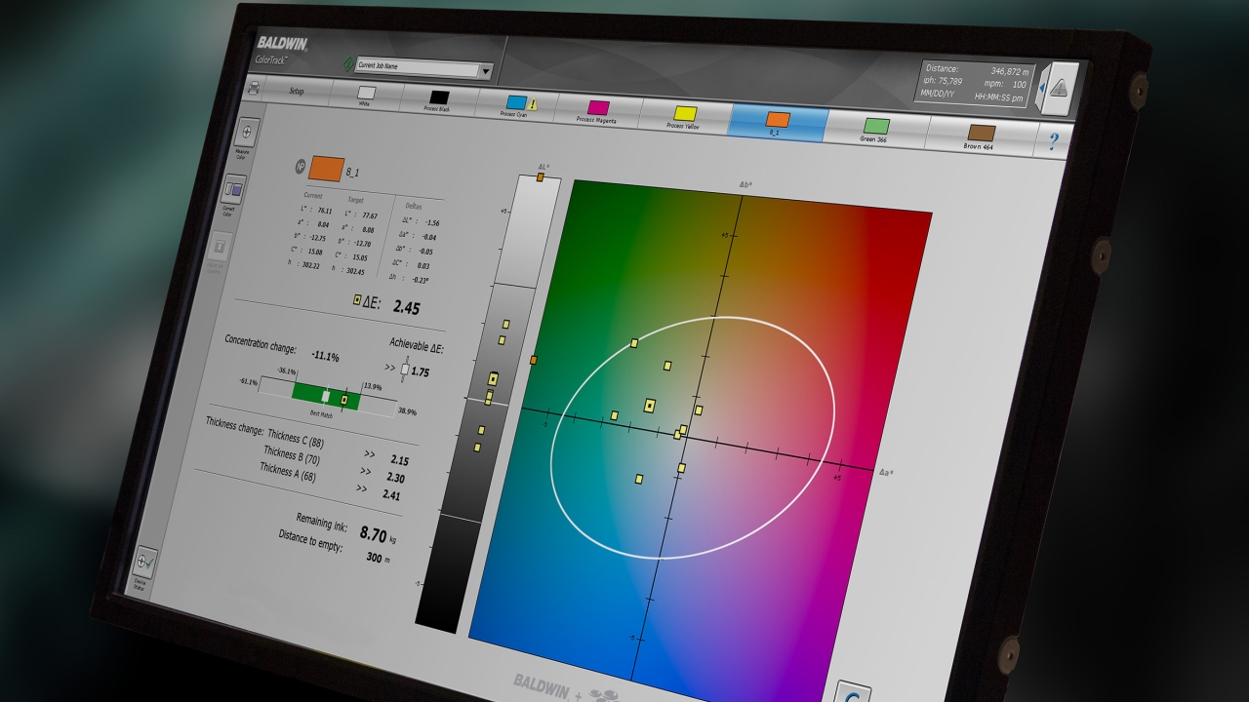Screen dimensions: 1249x702
Task: Click the lowest-left yellow point in the ellipse
Action: pos(639,479)
